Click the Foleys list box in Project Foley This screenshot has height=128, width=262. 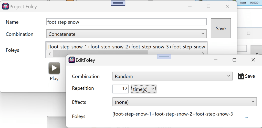tap(126, 47)
